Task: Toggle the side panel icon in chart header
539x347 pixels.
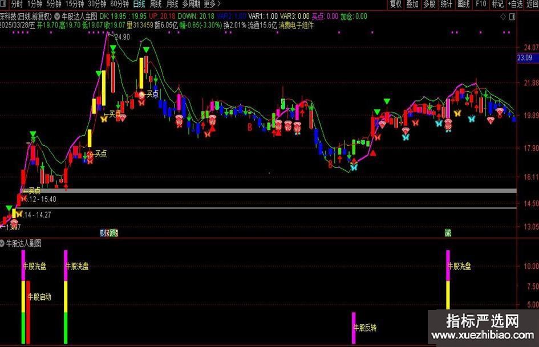Action: click(512, 17)
